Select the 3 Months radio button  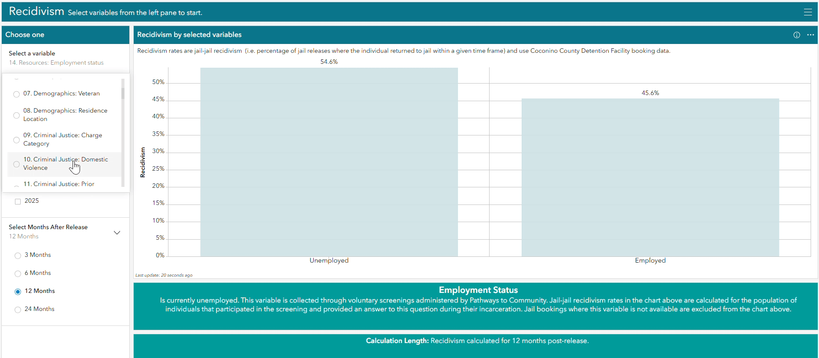(x=18, y=256)
